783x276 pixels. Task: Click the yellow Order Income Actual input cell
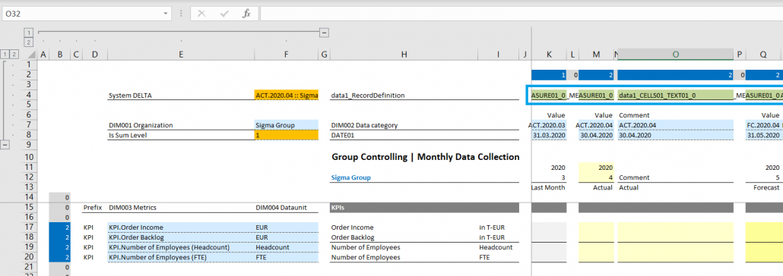click(596, 227)
